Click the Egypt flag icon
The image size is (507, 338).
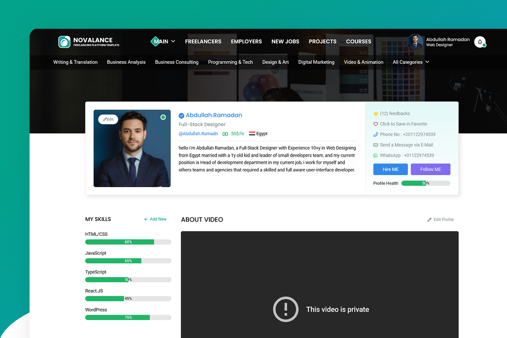[252, 134]
